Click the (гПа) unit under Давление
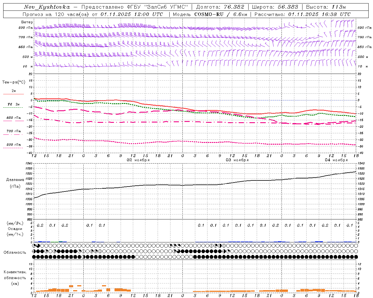 coord(15,186)
